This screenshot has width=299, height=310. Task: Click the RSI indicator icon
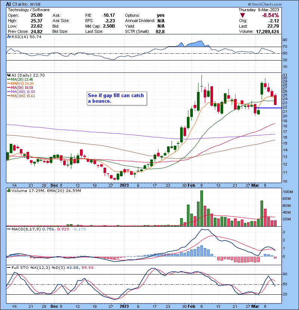pyautogui.click(x=9, y=37)
